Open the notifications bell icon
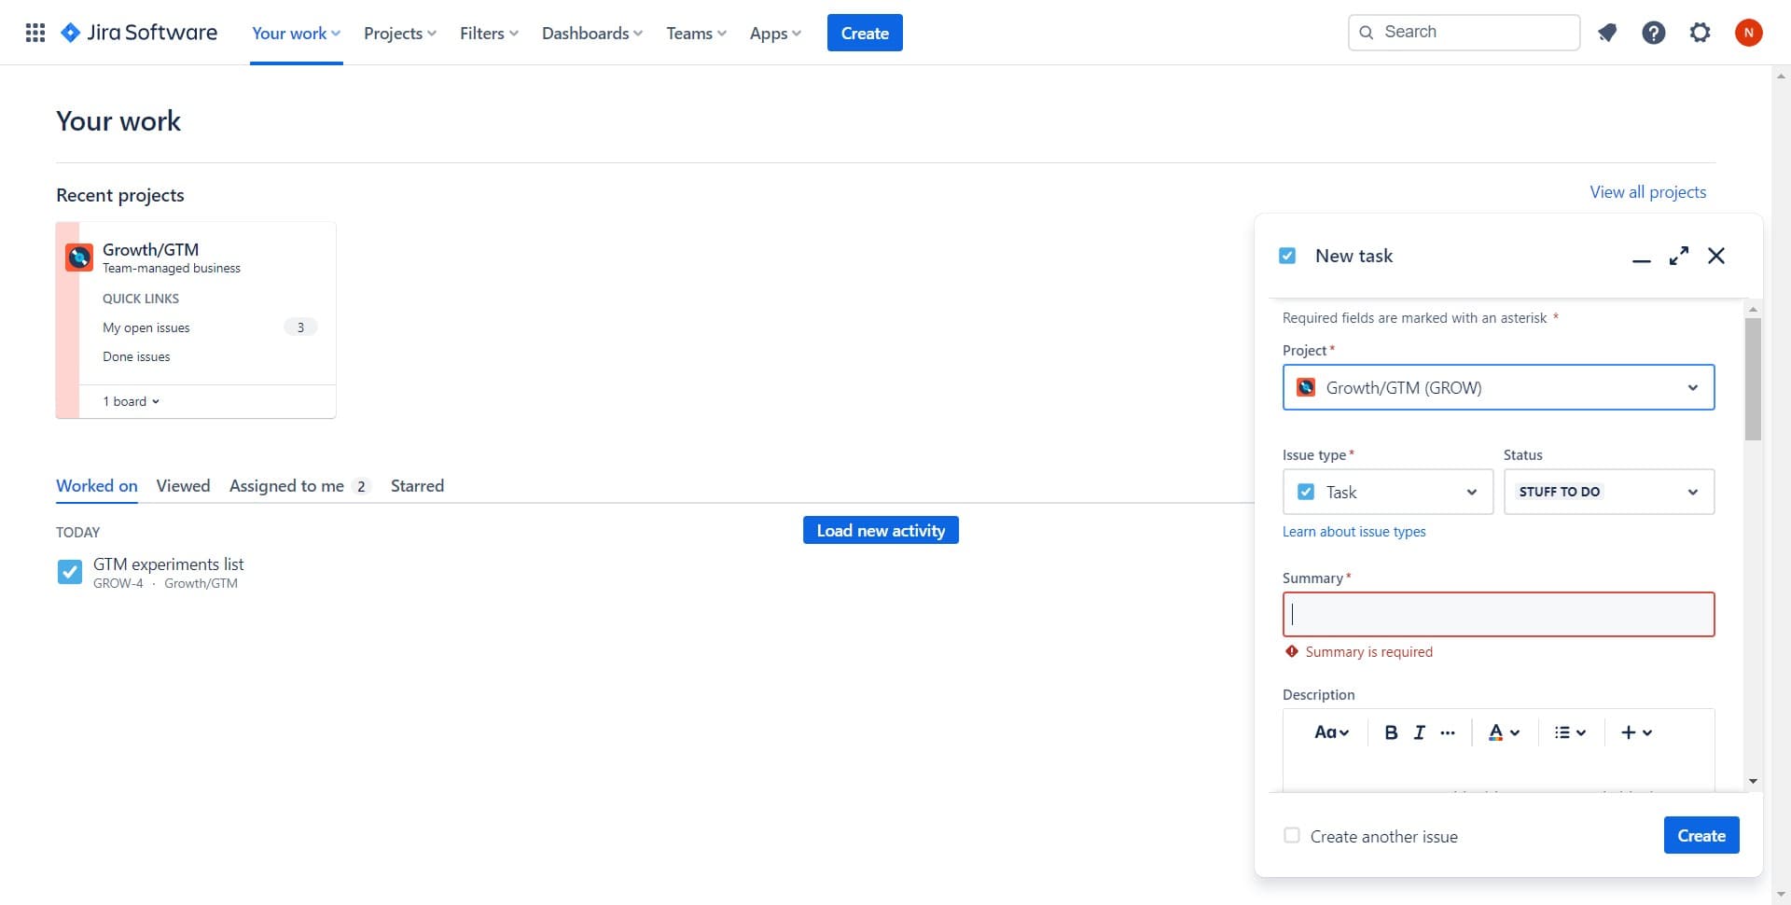The height and width of the screenshot is (905, 1791). pyautogui.click(x=1606, y=32)
